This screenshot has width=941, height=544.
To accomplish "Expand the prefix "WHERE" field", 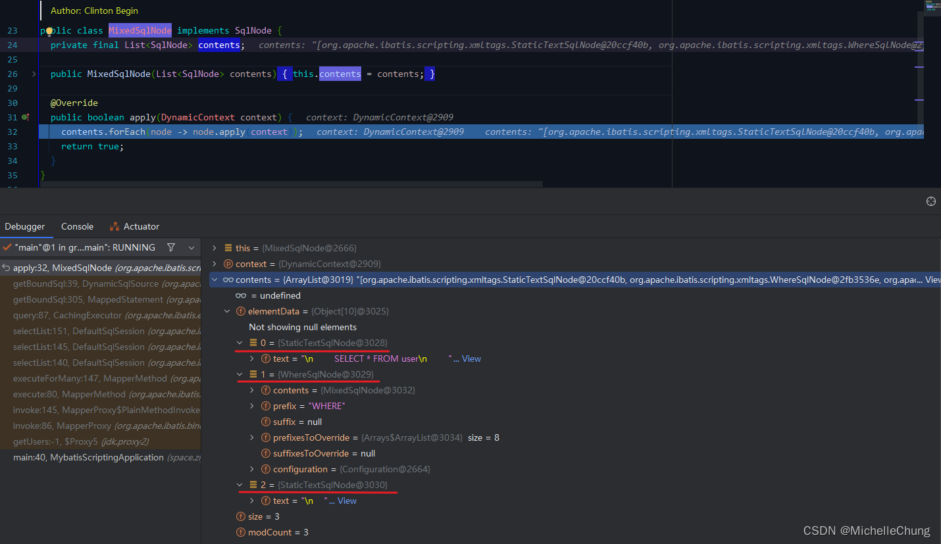I will (252, 406).
